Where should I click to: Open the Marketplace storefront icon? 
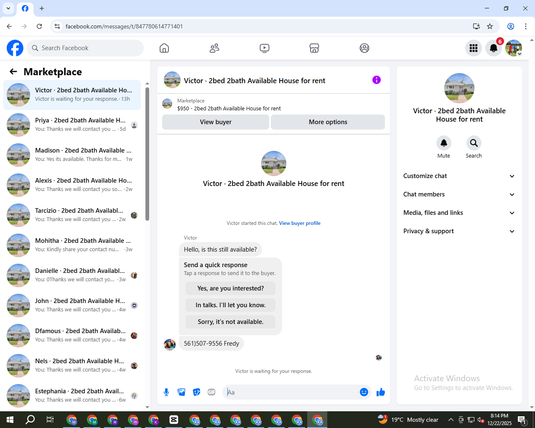[314, 48]
